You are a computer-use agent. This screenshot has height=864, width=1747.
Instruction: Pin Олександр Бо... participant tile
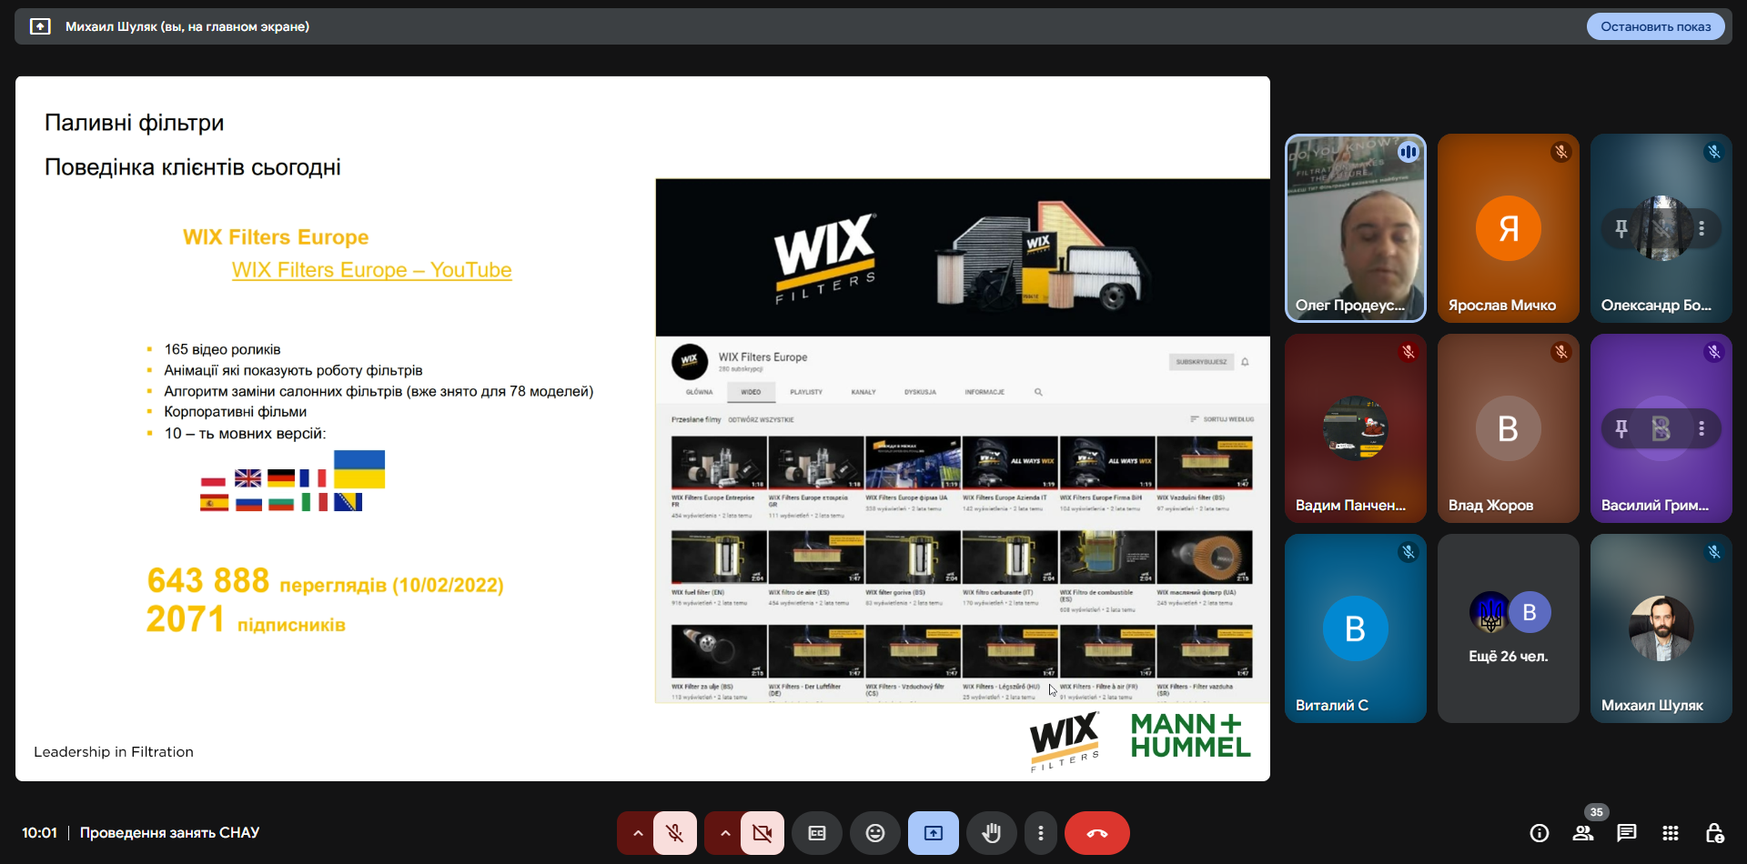click(x=1621, y=228)
